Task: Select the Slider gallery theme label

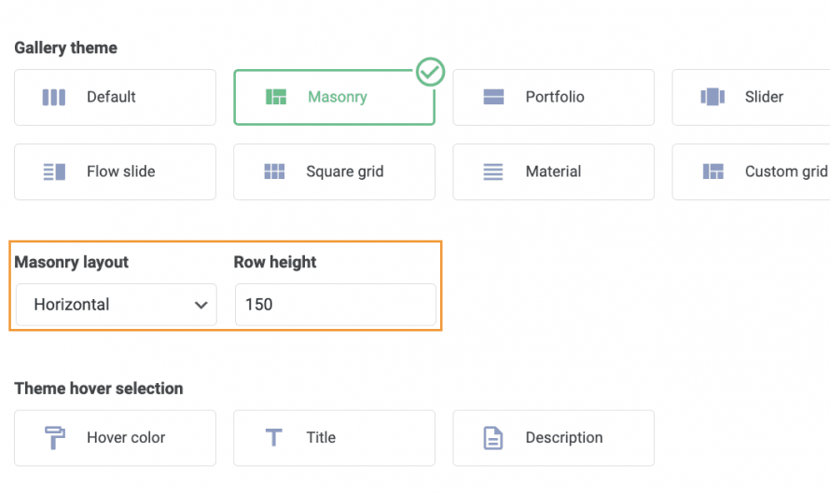Action: point(764,97)
